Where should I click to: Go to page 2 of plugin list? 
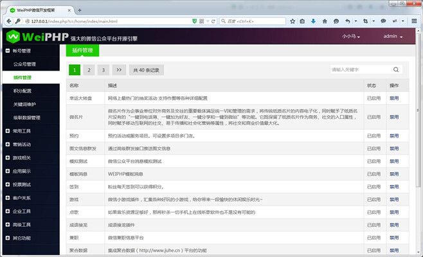[x=89, y=70]
